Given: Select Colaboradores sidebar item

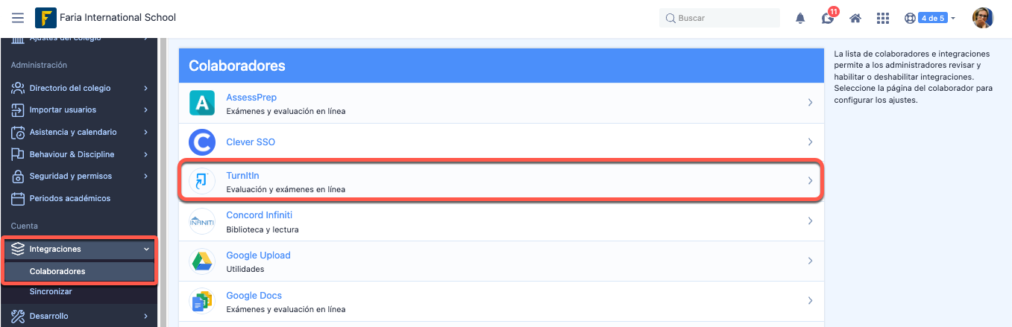Looking at the screenshot, I should [57, 271].
